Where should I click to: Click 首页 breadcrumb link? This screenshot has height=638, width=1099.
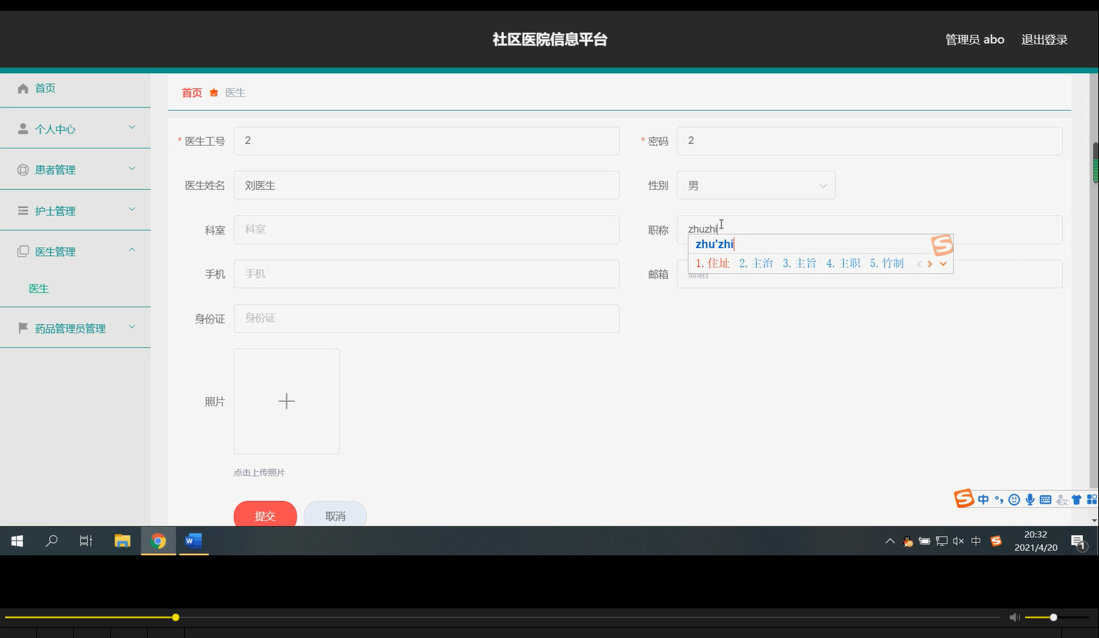click(x=192, y=93)
